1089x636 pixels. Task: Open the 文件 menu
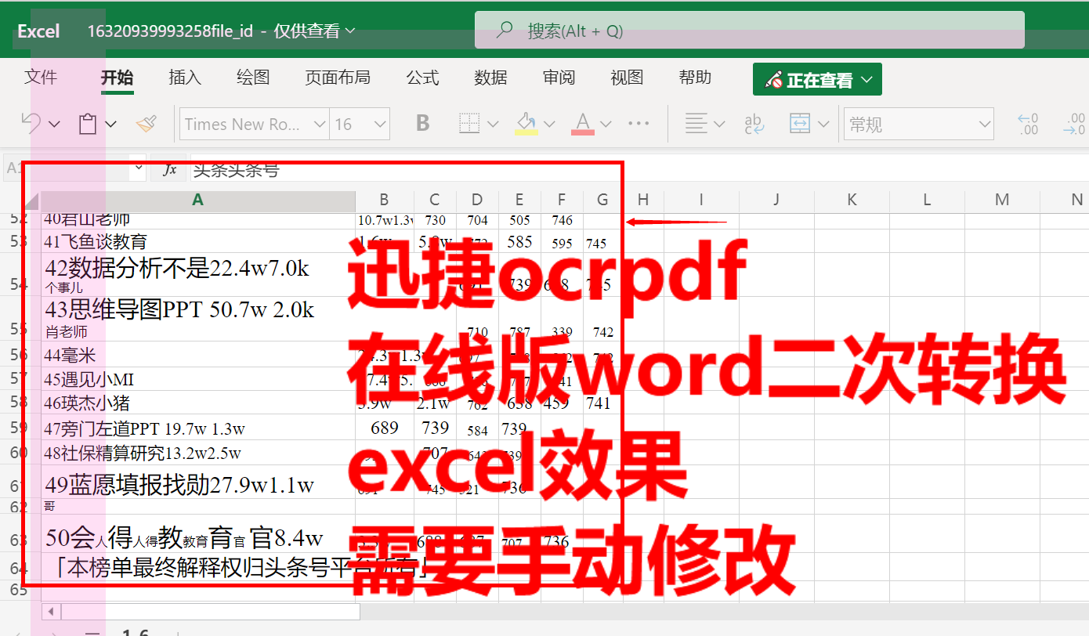coord(41,77)
